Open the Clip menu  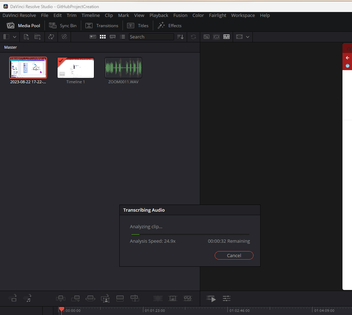109,15
